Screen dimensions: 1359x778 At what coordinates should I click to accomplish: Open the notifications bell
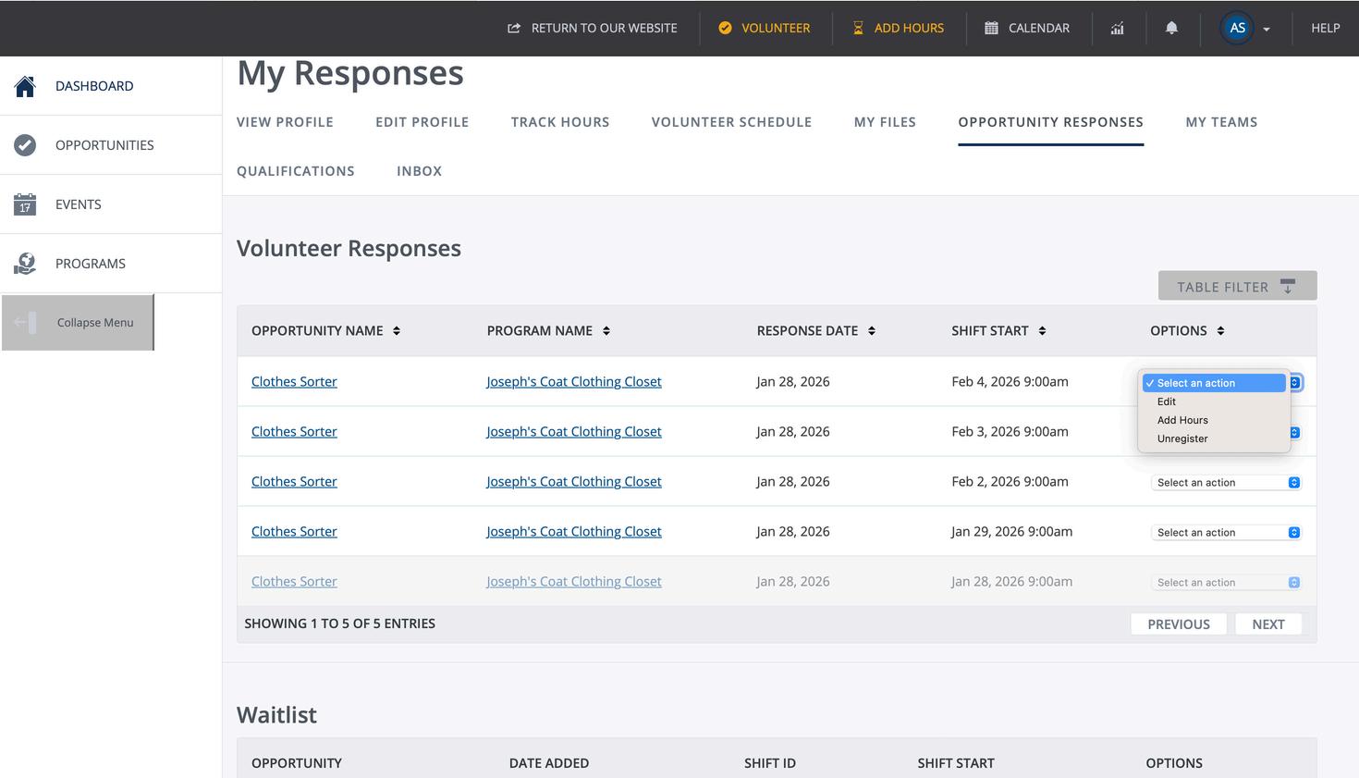coord(1171,29)
